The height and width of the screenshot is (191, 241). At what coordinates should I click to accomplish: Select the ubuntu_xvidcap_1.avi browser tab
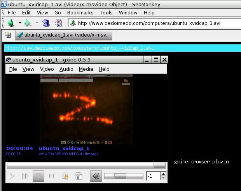(x=64, y=35)
